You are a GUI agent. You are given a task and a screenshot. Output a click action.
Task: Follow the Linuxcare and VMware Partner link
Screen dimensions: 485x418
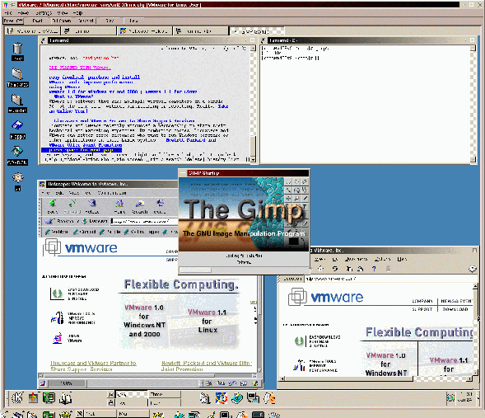[x=93, y=366]
